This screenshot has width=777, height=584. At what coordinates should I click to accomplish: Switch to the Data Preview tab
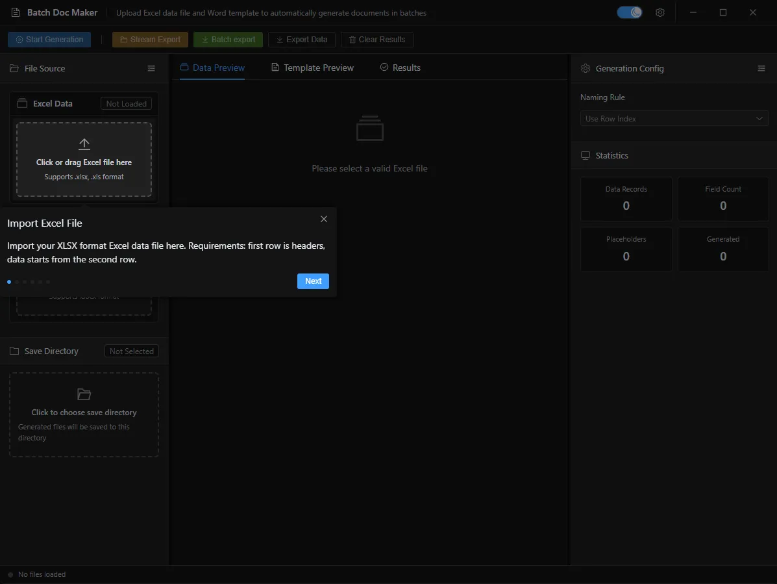pos(212,68)
